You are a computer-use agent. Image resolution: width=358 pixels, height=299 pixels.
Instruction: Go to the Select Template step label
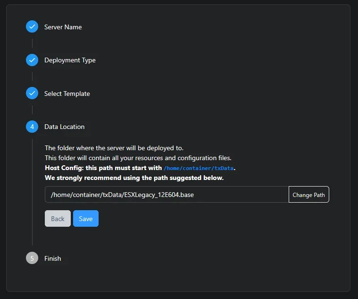click(x=67, y=94)
